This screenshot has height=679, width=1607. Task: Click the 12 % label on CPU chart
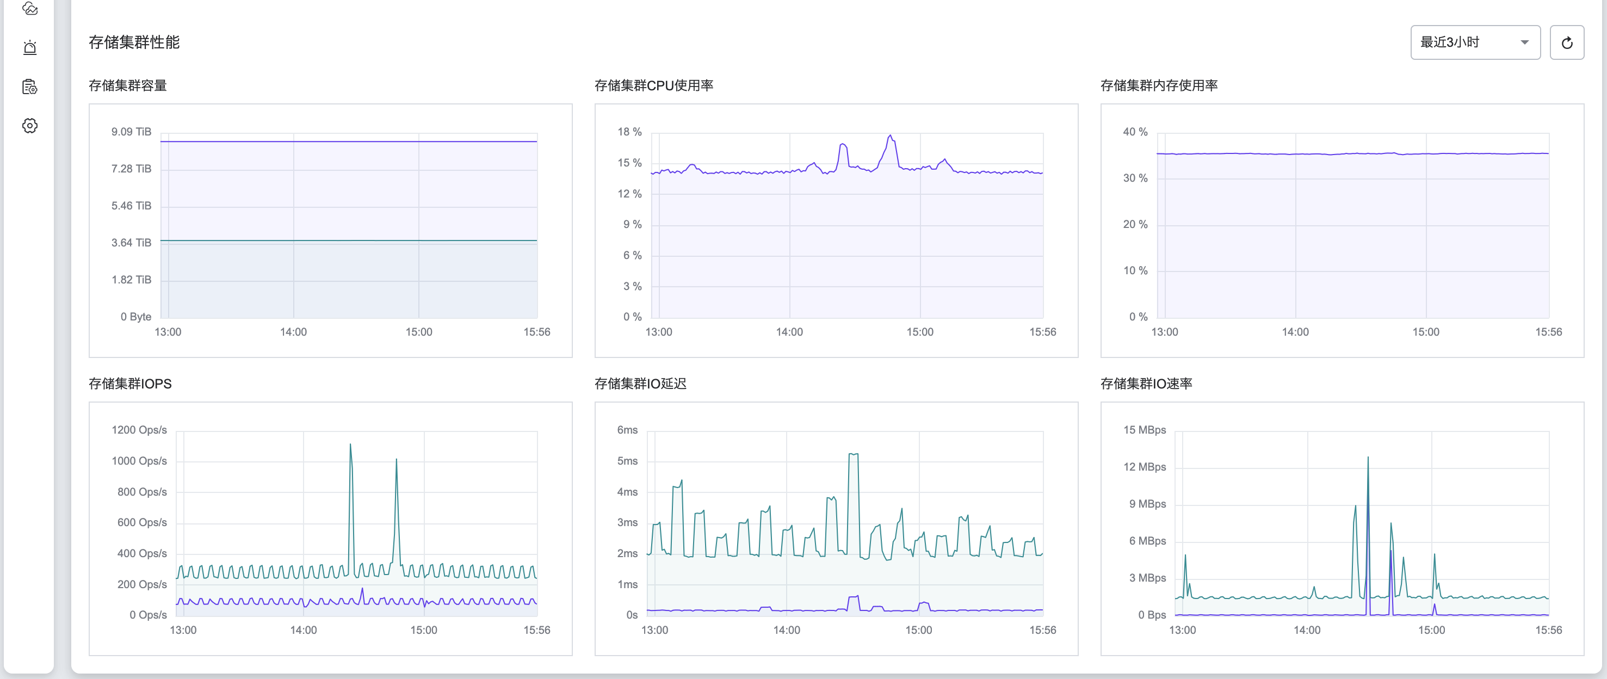coord(629,194)
